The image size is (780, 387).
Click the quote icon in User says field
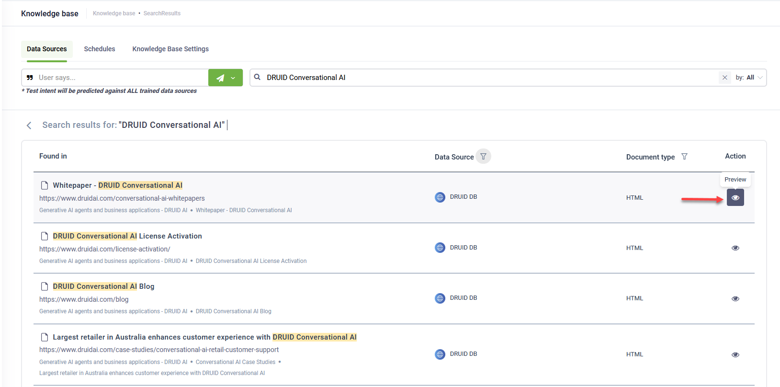pos(30,78)
